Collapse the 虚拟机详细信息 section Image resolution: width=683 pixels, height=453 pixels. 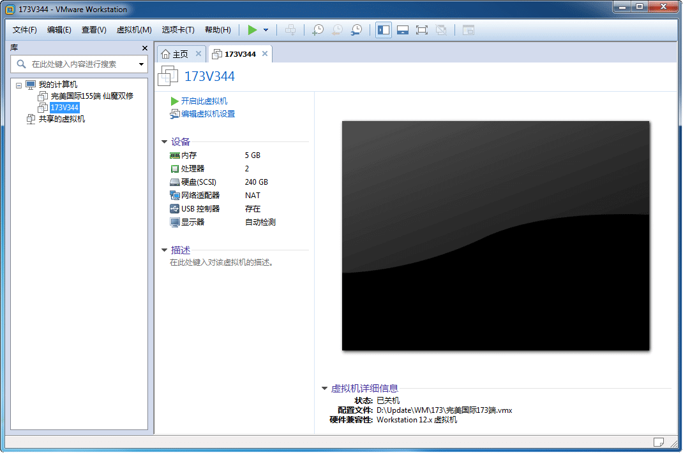click(324, 389)
